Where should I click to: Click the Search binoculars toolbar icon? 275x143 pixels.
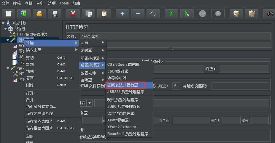(270, 14)
